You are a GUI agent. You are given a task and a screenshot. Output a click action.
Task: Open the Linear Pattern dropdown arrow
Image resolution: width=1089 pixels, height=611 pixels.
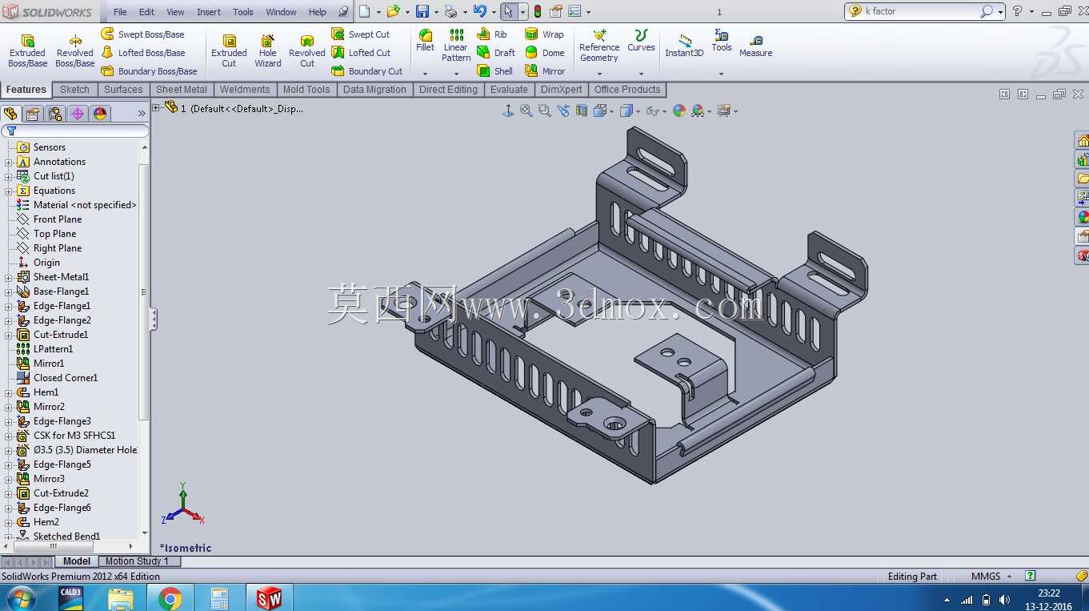coord(456,74)
